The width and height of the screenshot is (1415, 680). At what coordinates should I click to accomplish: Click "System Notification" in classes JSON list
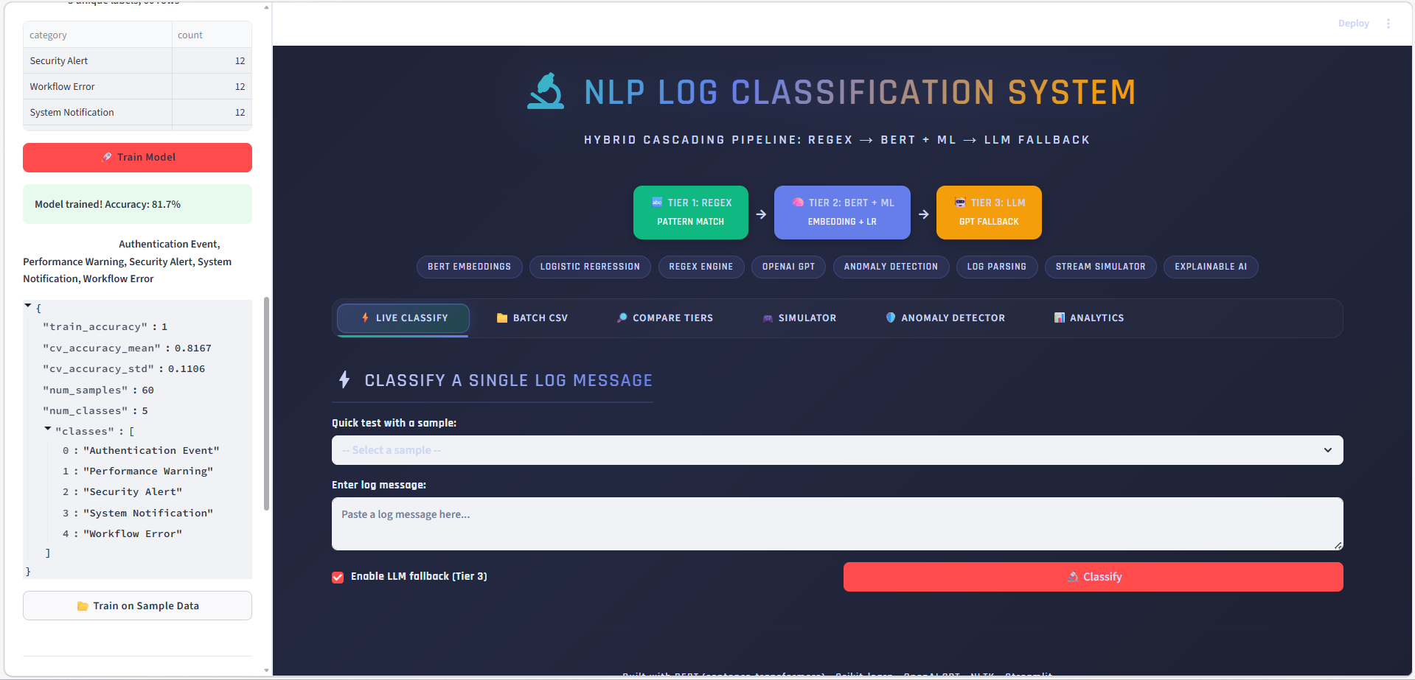[x=148, y=513]
